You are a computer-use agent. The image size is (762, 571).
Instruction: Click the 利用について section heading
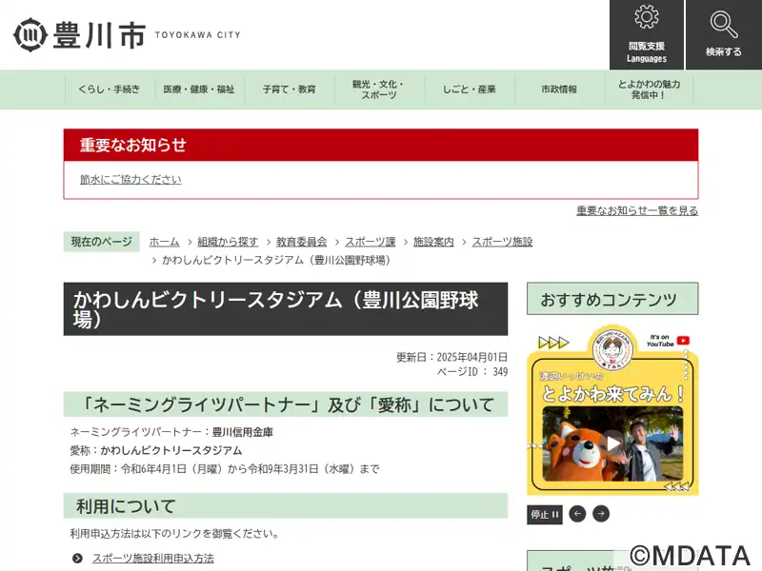click(286, 506)
